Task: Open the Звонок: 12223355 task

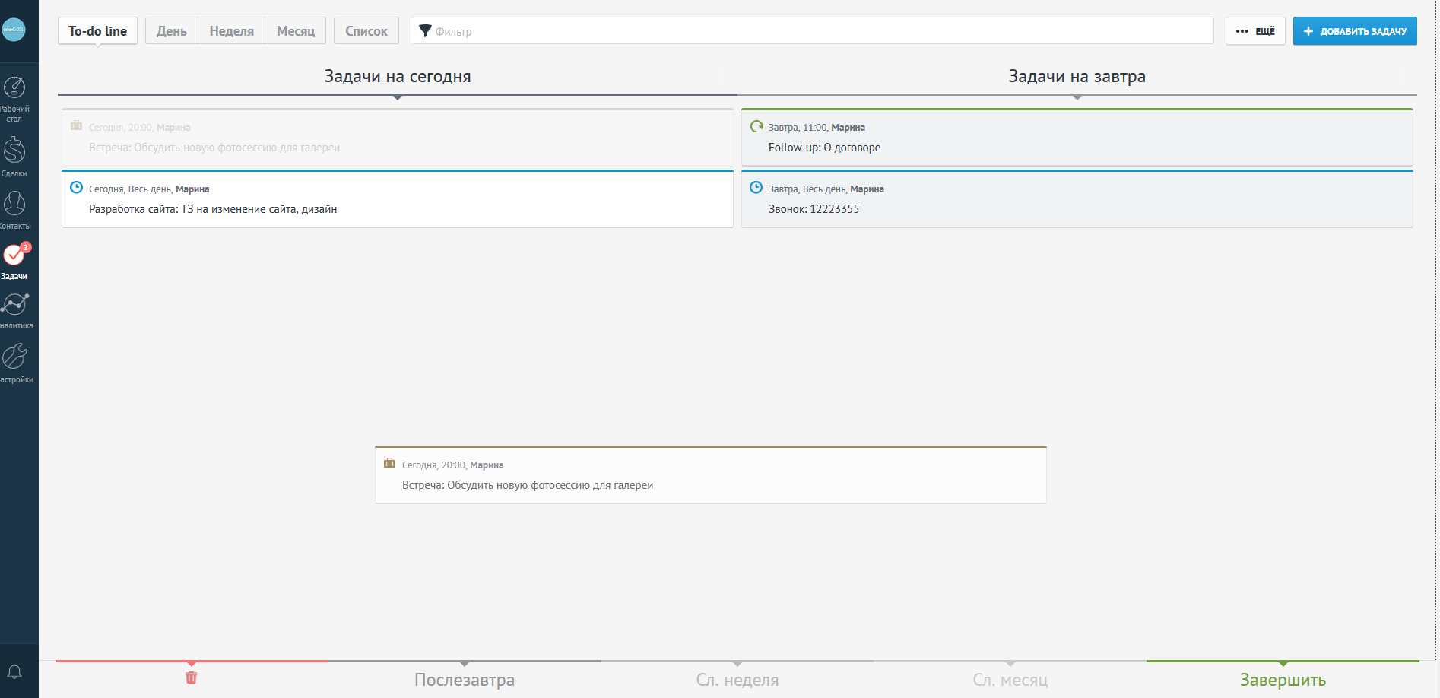Action: [x=1077, y=199]
